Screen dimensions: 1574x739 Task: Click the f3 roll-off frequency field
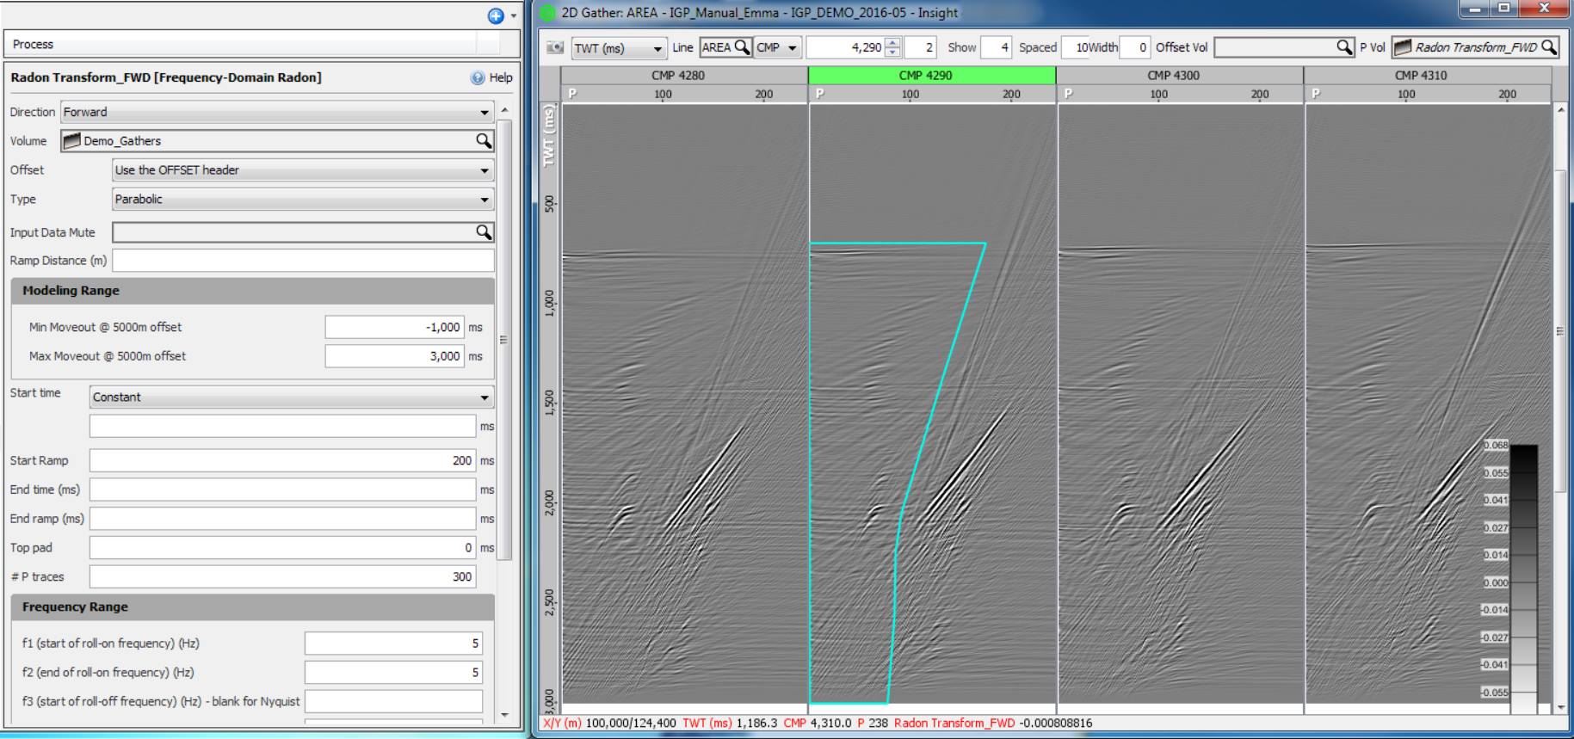[x=393, y=701]
